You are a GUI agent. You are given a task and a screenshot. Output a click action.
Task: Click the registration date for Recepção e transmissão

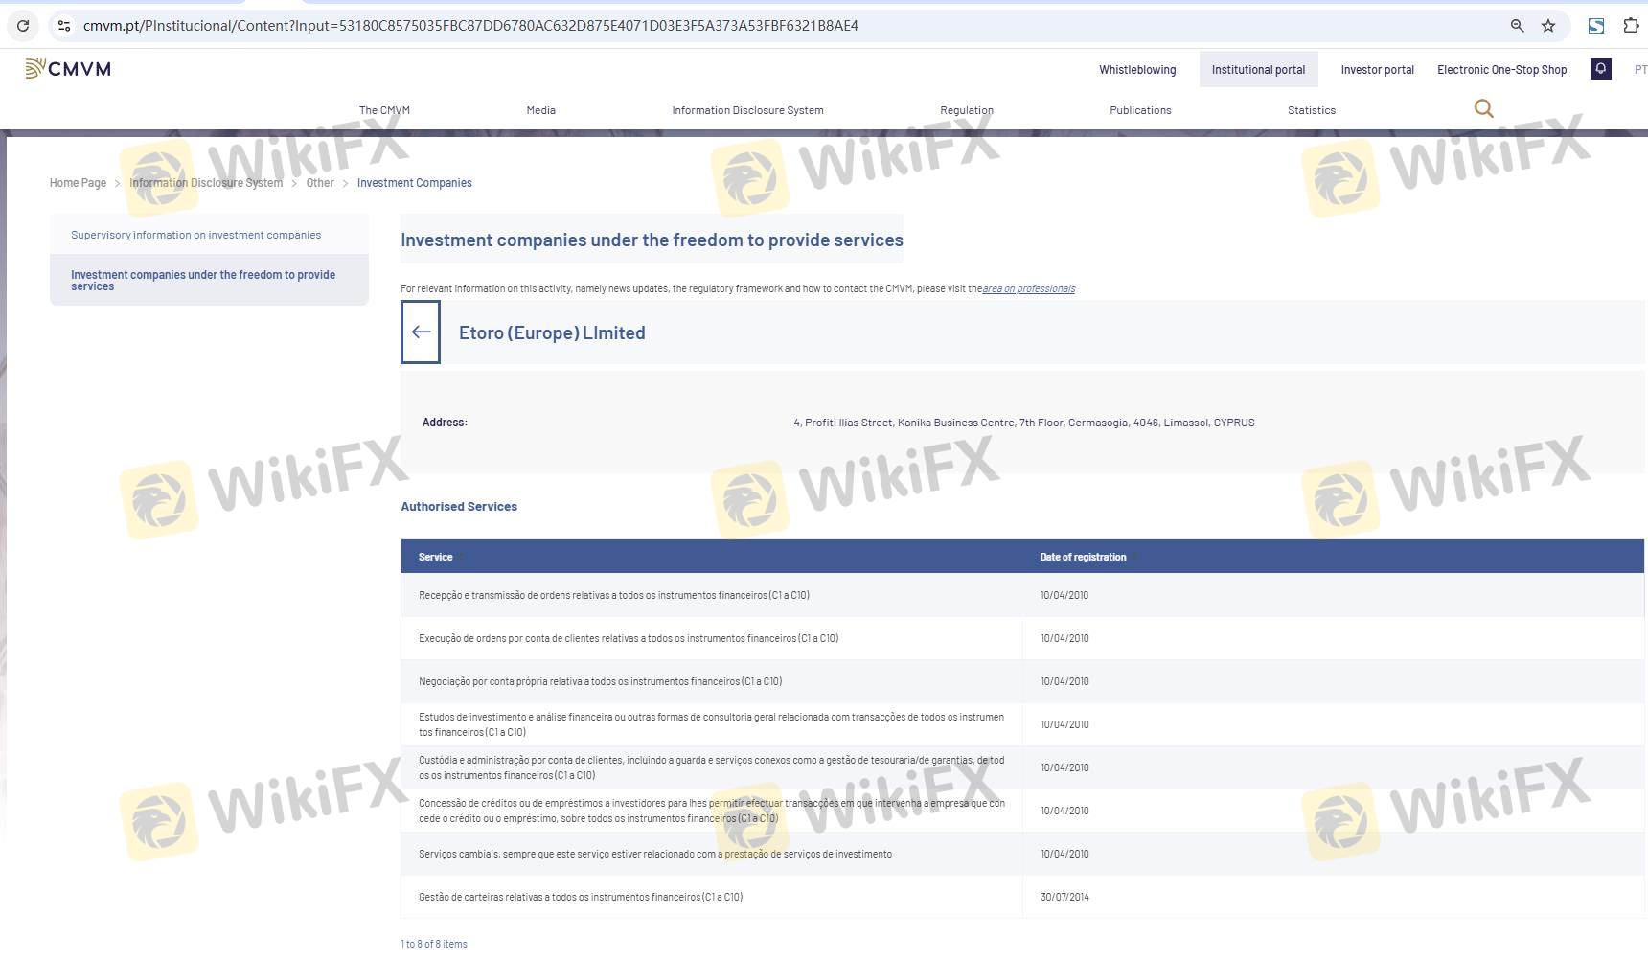click(x=1064, y=595)
